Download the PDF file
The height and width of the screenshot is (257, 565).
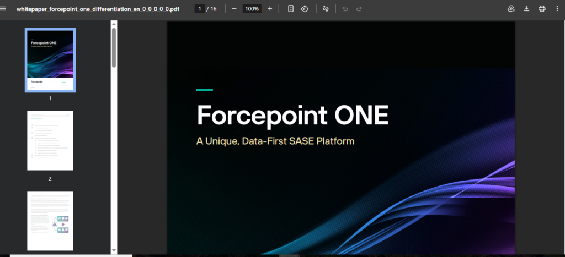(x=526, y=9)
